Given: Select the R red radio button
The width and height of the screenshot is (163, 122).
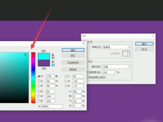Looking at the screenshot, I should coord(39,91).
